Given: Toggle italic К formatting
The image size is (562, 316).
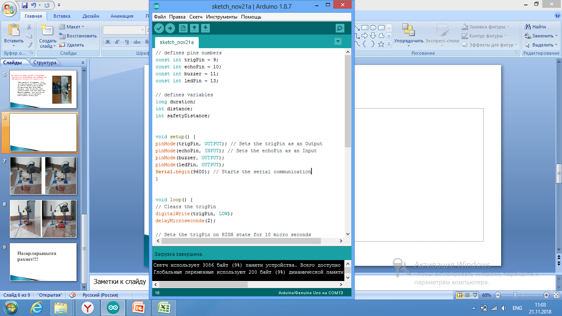Looking at the screenshot, I should pyautogui.click(x=117, y=42).
